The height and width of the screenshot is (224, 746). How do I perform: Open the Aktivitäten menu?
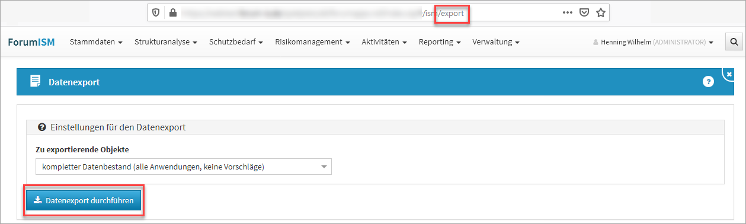(384, 42)
